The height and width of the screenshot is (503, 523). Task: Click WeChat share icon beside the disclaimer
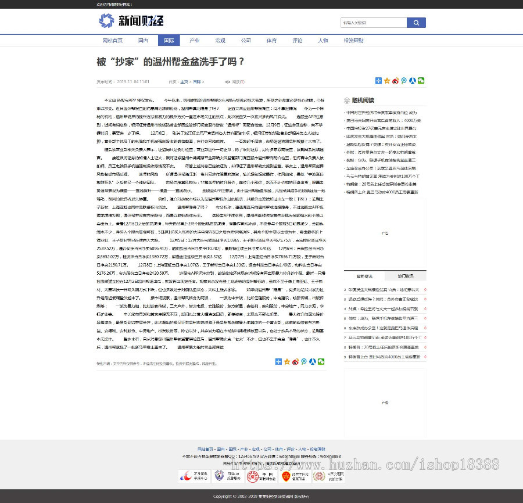(x=321, y=362)
